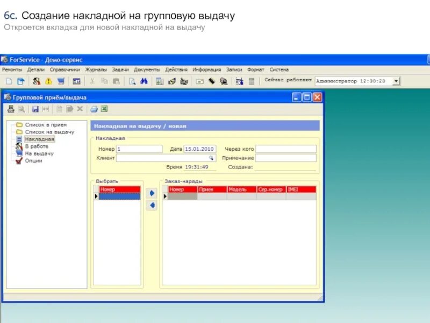Click the Прием column header in Заказ-наряды
This screenshot has width=430, height=323.
point(212,189)
